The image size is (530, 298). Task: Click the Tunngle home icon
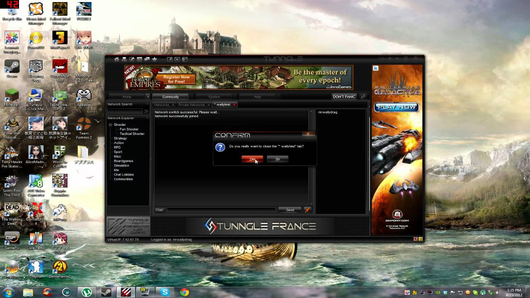pyautogui.click(x=117, y=59)
